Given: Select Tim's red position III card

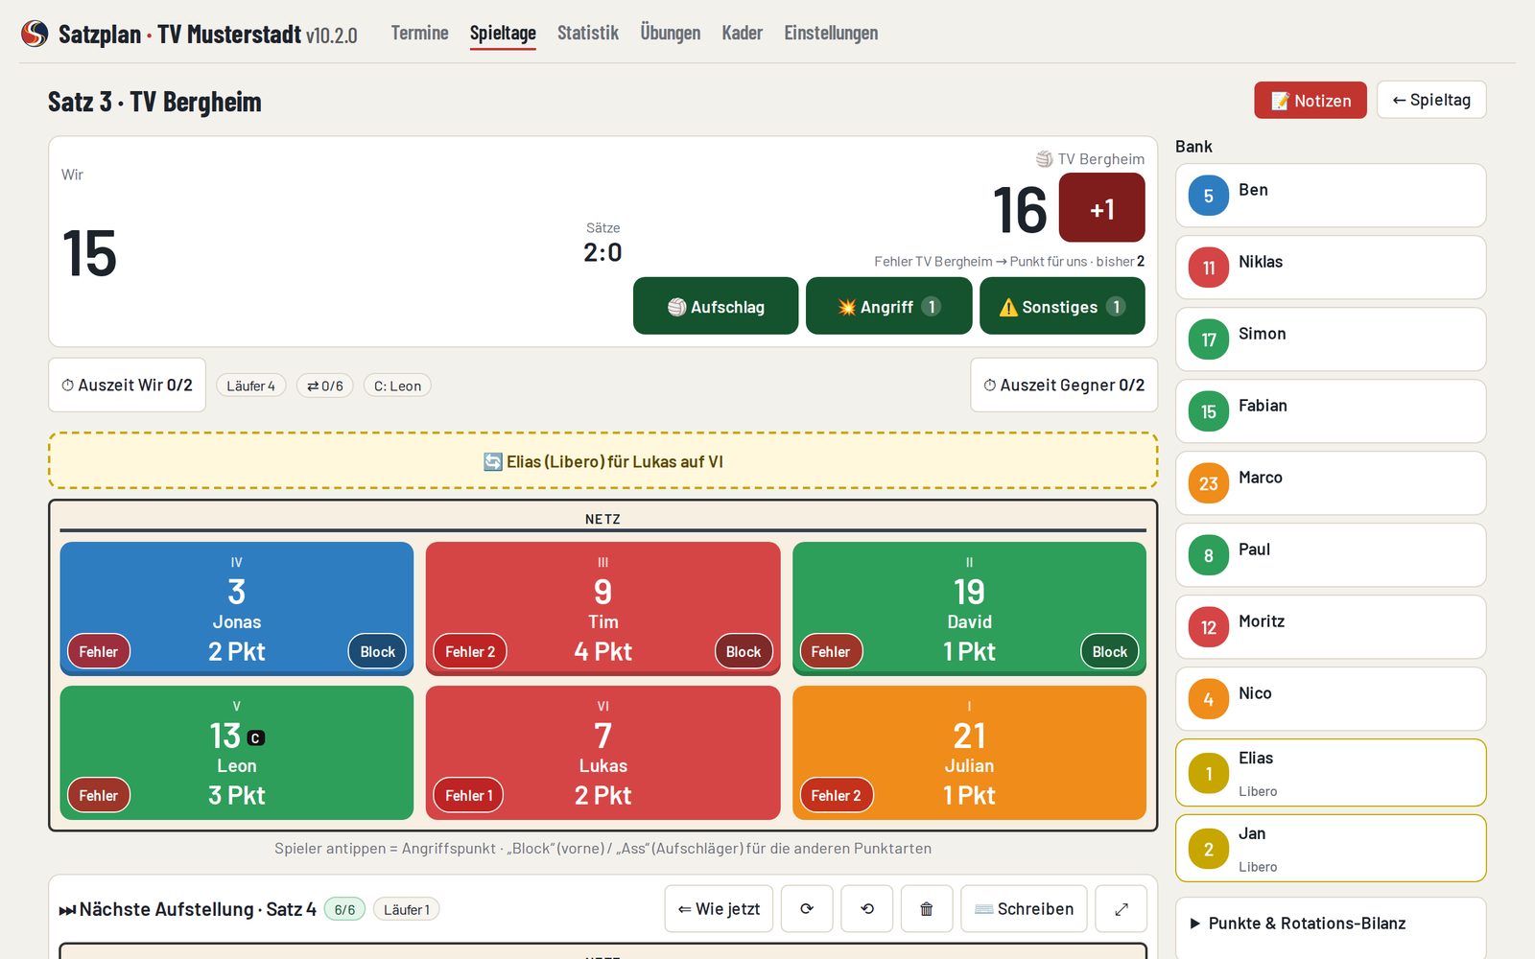Looking at the screenshot, I should [x=603, y=608].
